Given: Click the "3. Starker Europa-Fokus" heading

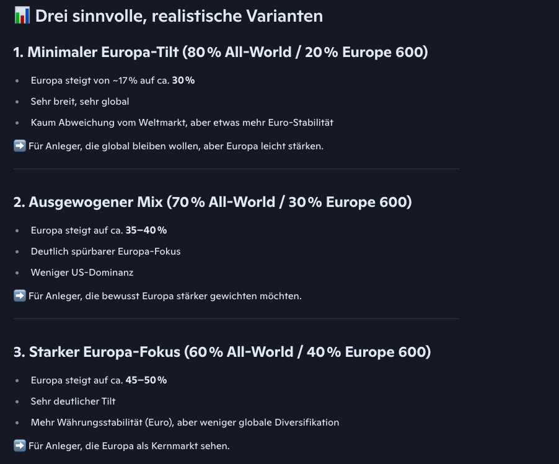Looking at the screenshot, I should [222, 352].
